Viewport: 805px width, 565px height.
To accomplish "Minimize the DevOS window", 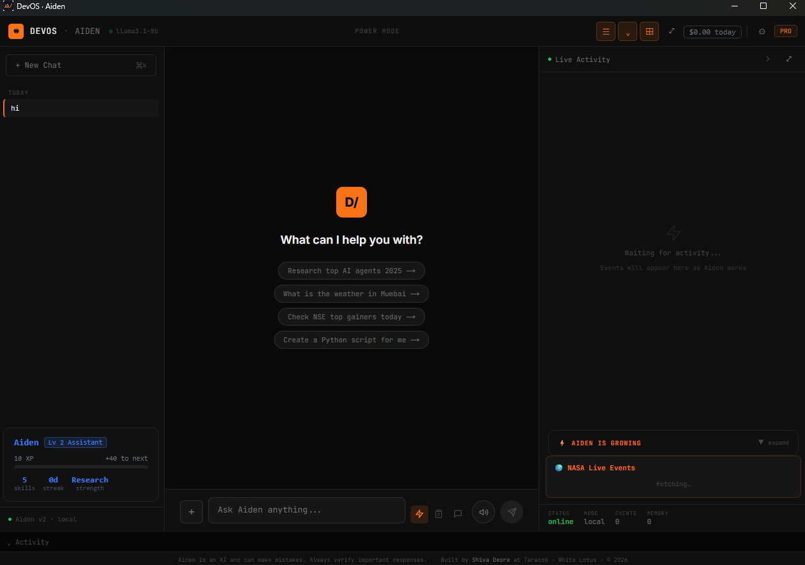I will (x=734, y=6).
